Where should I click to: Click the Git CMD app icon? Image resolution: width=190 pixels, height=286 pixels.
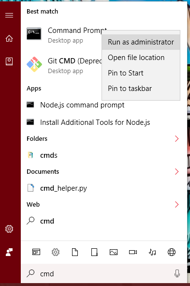point(34,64)
